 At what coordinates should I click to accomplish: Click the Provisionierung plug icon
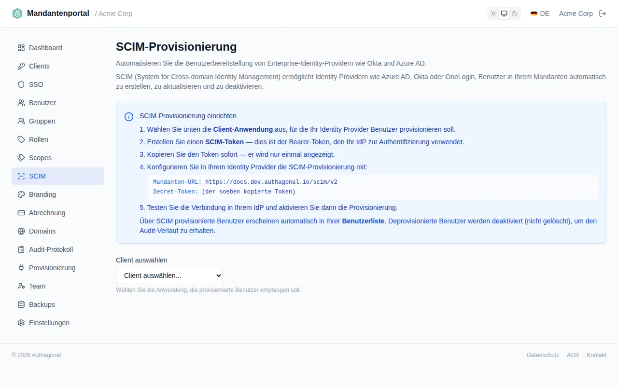pyautogui.click(x=21, y=268)
